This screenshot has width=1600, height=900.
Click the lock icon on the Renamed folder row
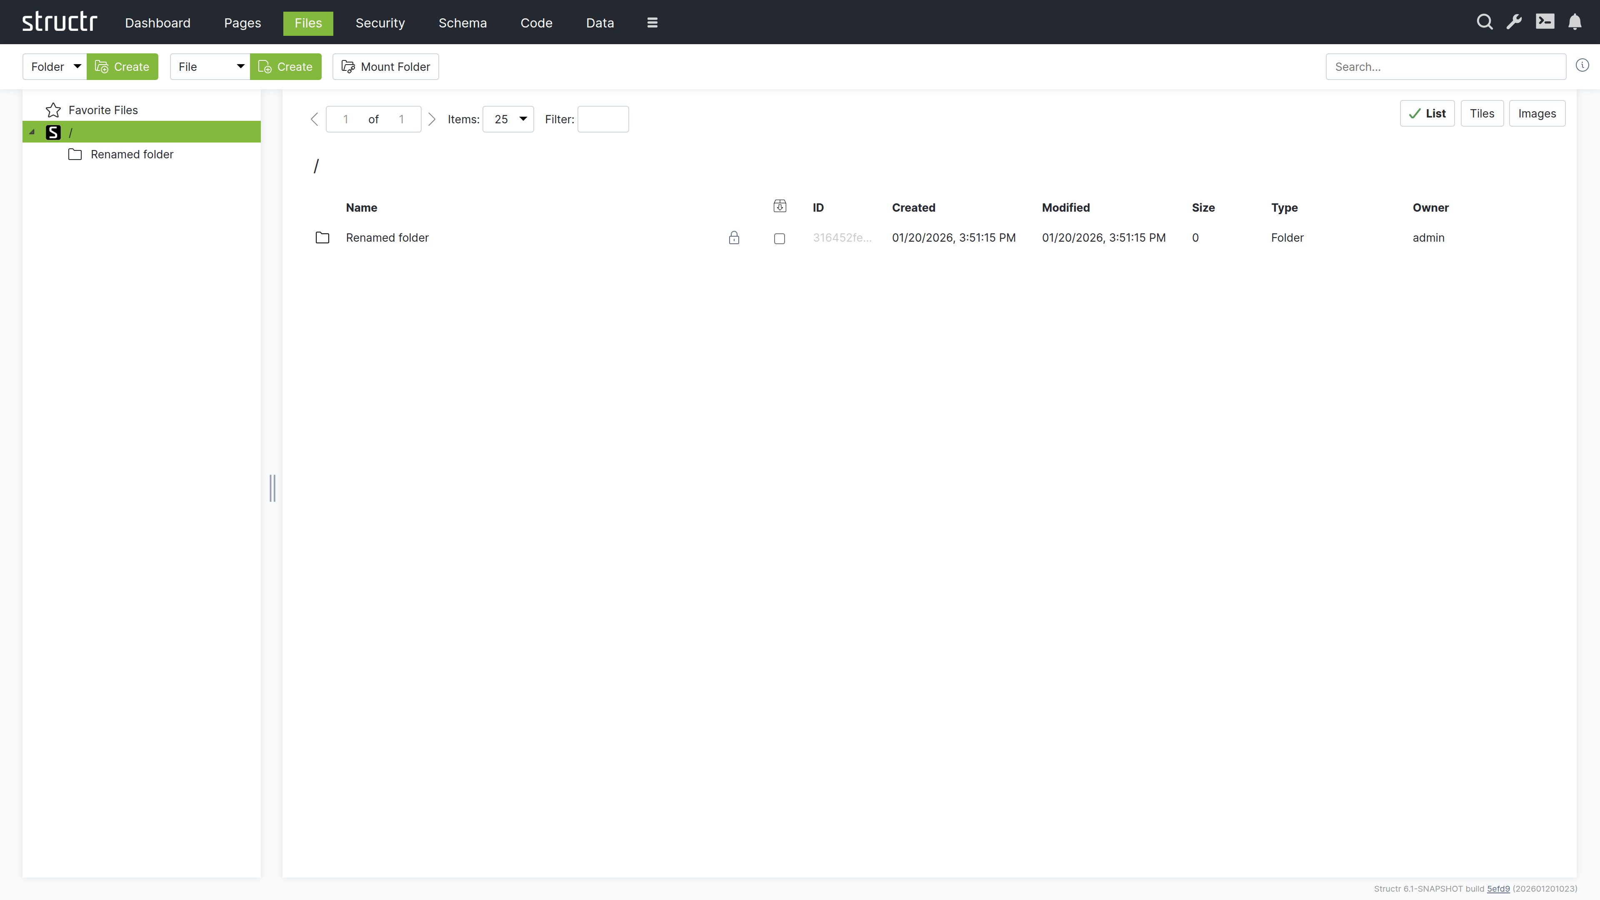coord(733,238)
